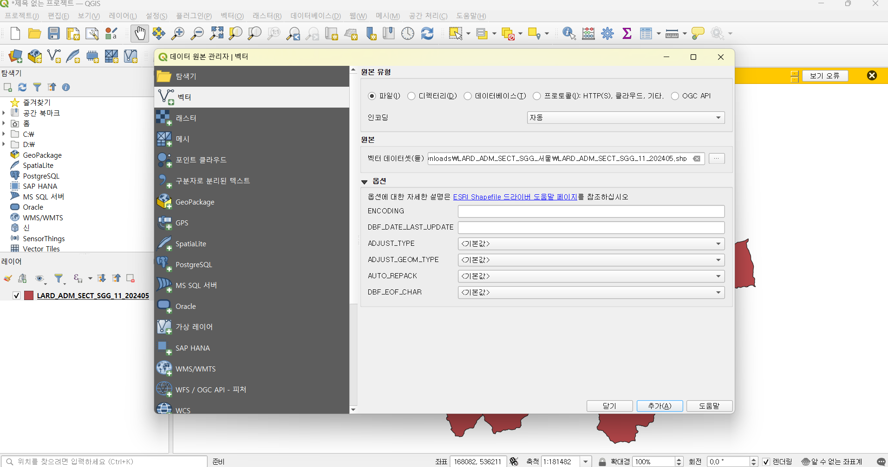Open the field calculator icon
888x467 pixels.
point(588,33)
